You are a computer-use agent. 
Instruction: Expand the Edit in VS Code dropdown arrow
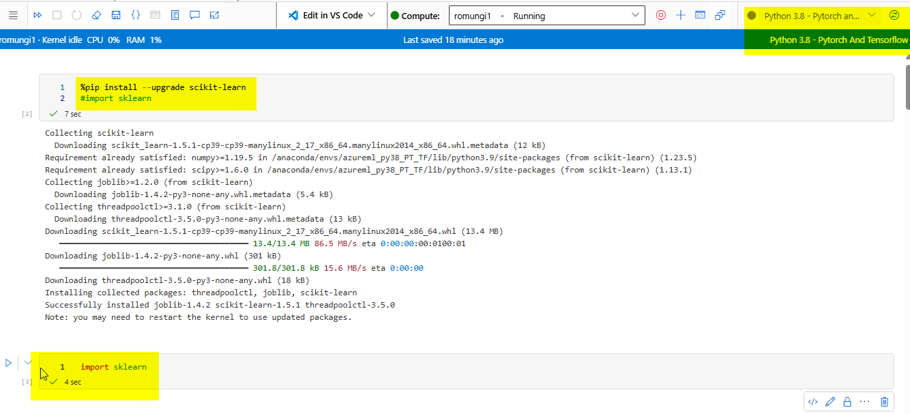372,15
